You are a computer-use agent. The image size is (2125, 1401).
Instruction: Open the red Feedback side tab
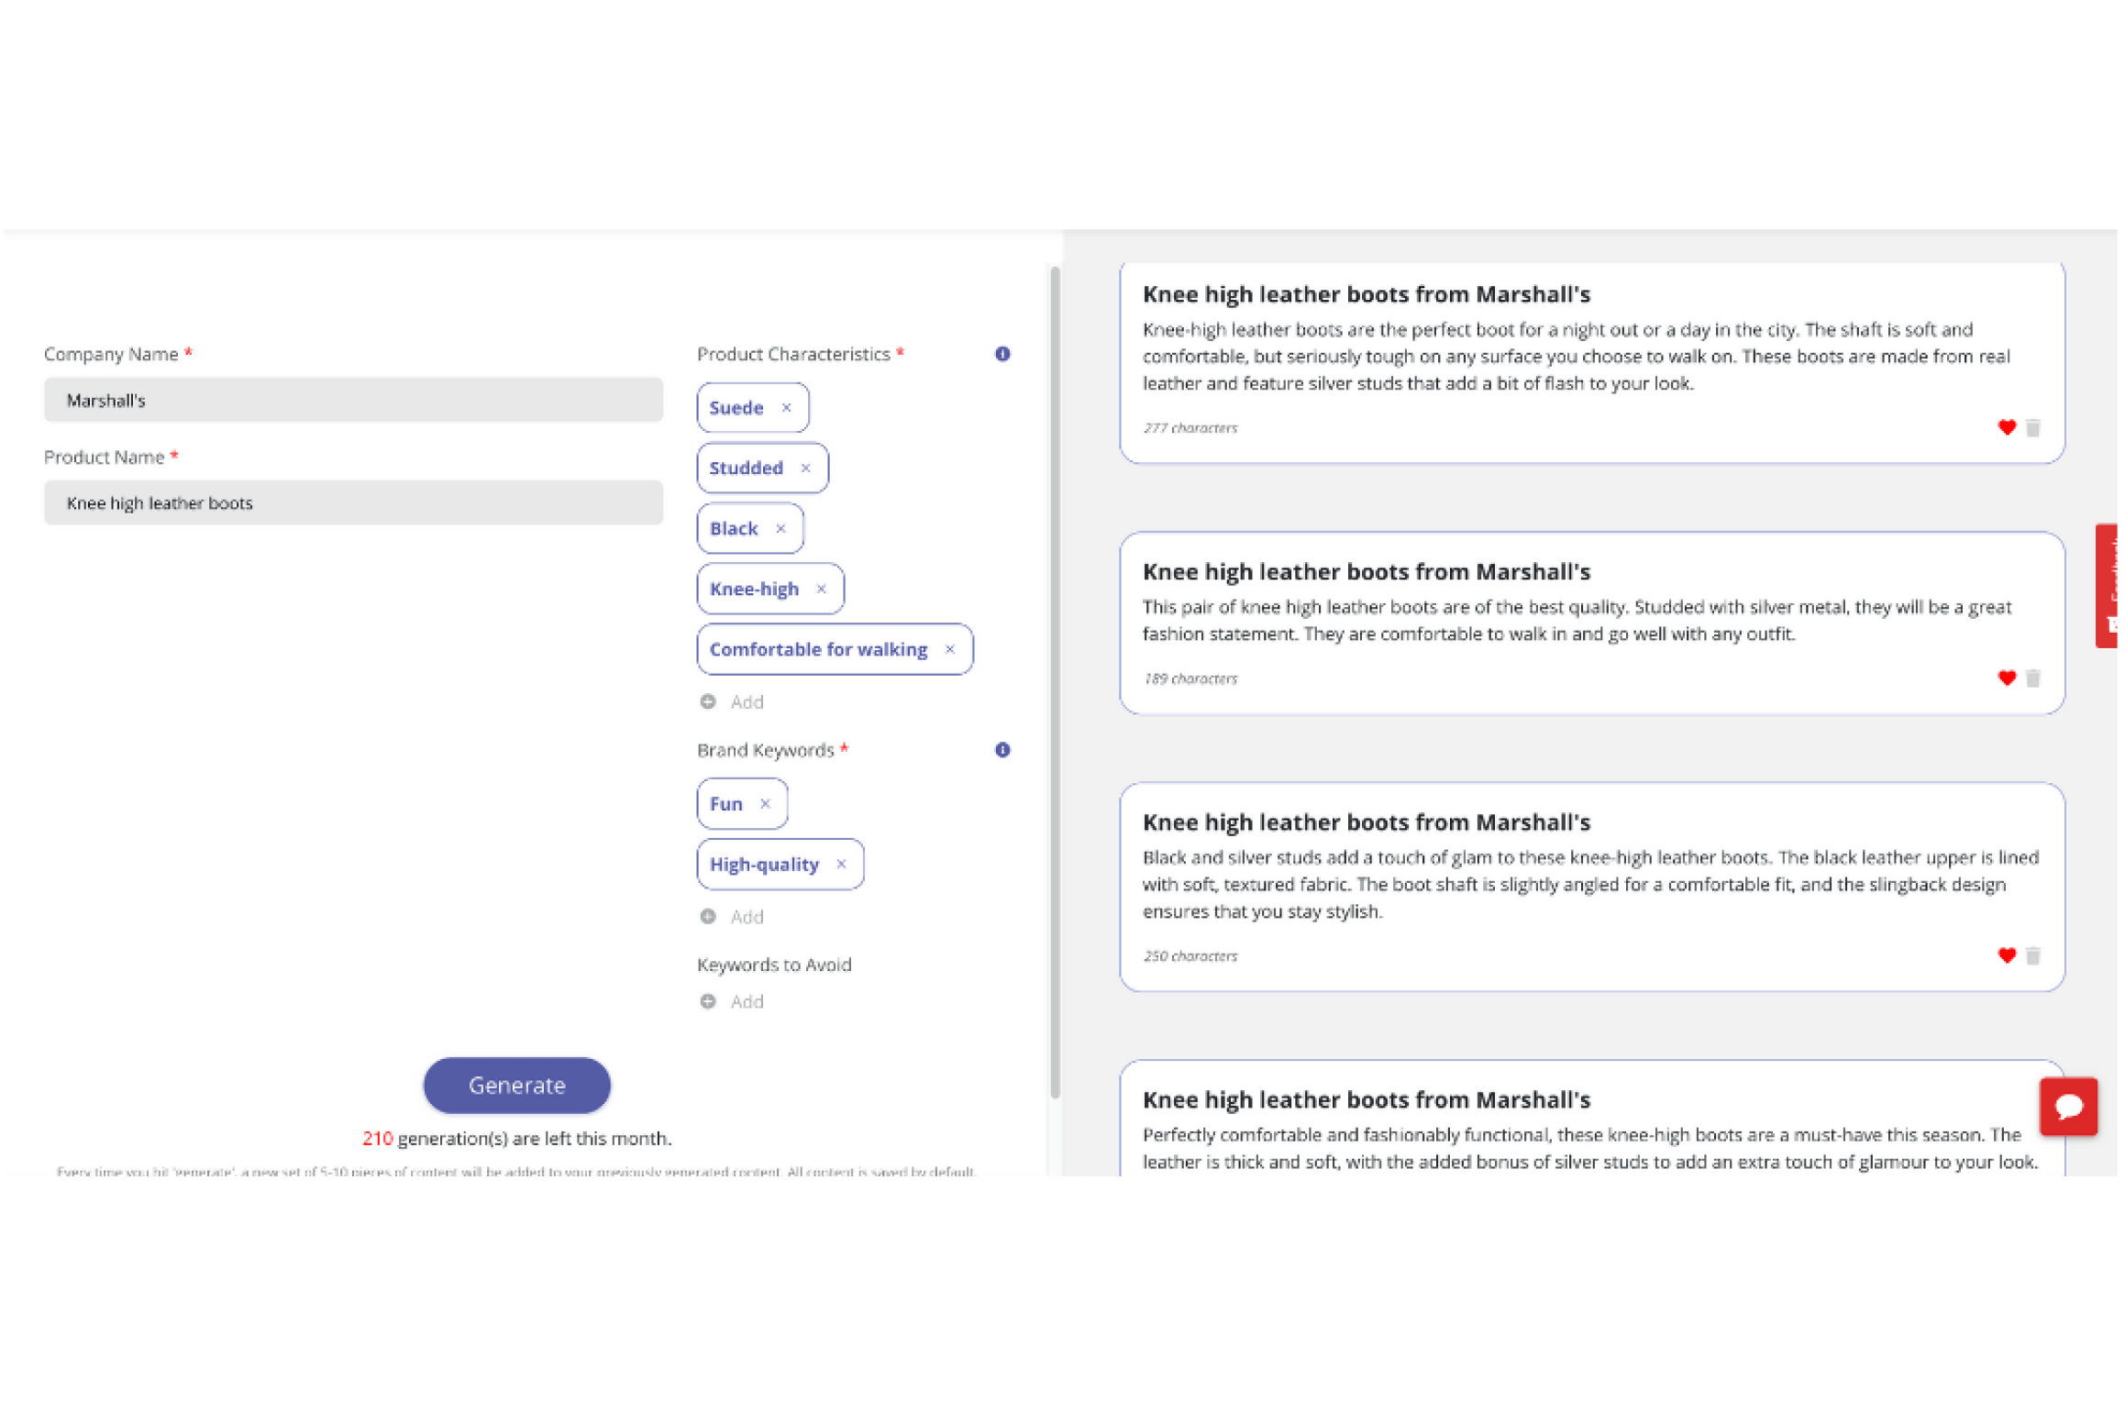[x=2108, y=586]
